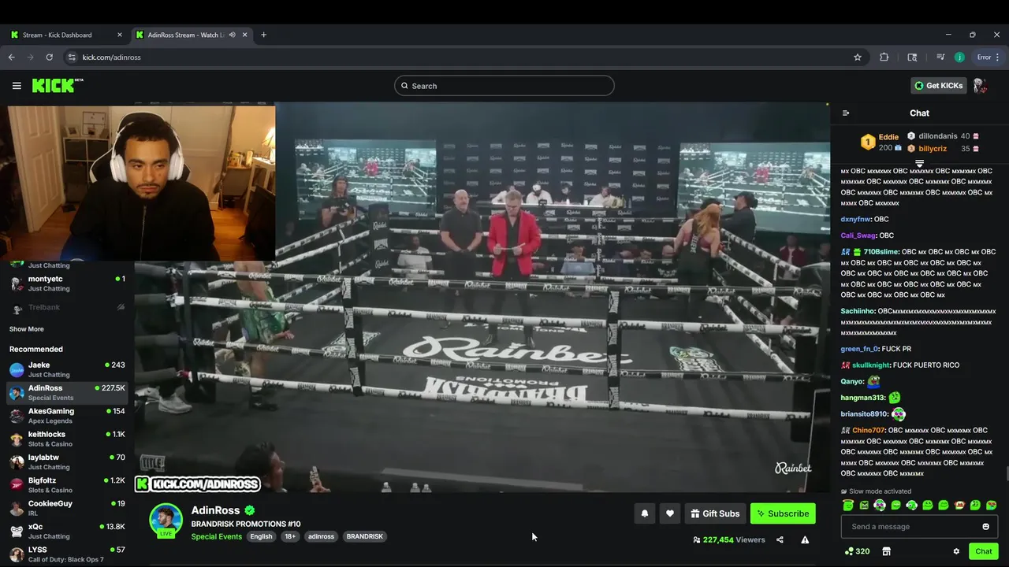1009x567 pixels.
Task: Switch to the Stream - Kick Dashboard tab
Action: click(66, 35)
